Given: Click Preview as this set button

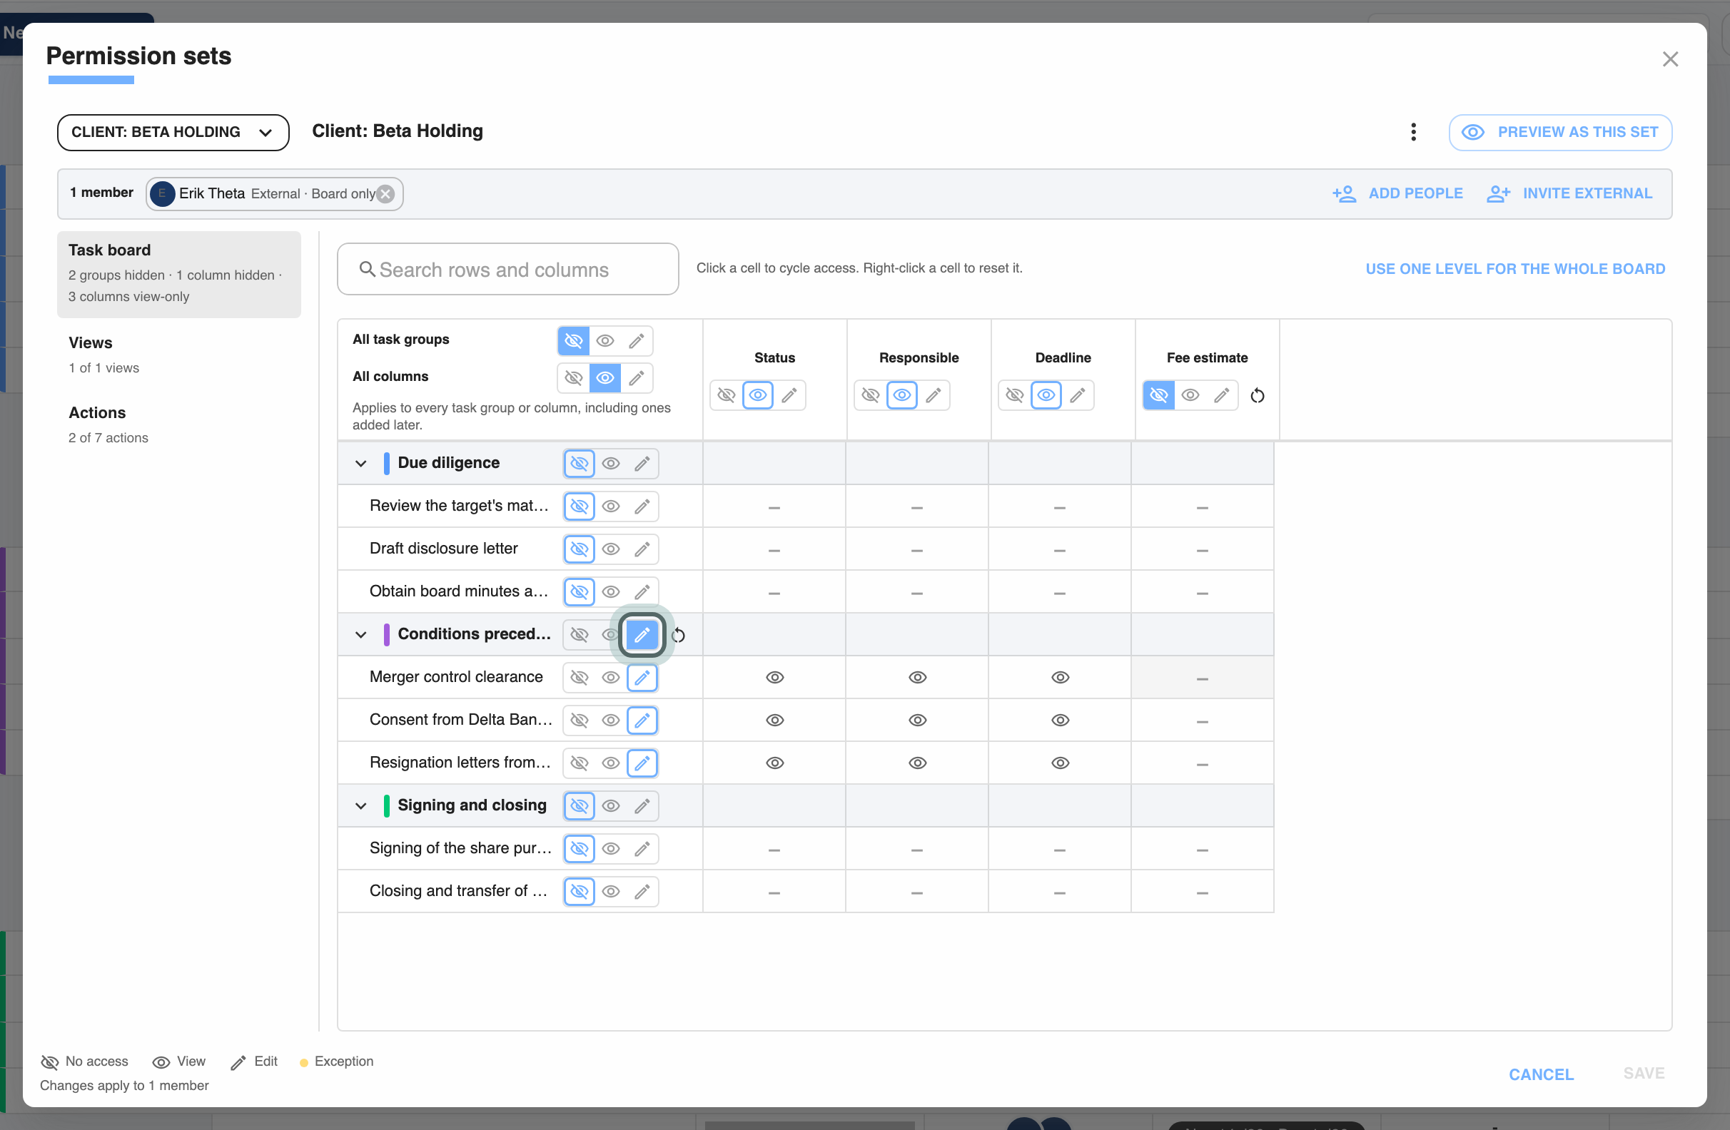Looking at the screenshot, I should [x=1560, y=132].
